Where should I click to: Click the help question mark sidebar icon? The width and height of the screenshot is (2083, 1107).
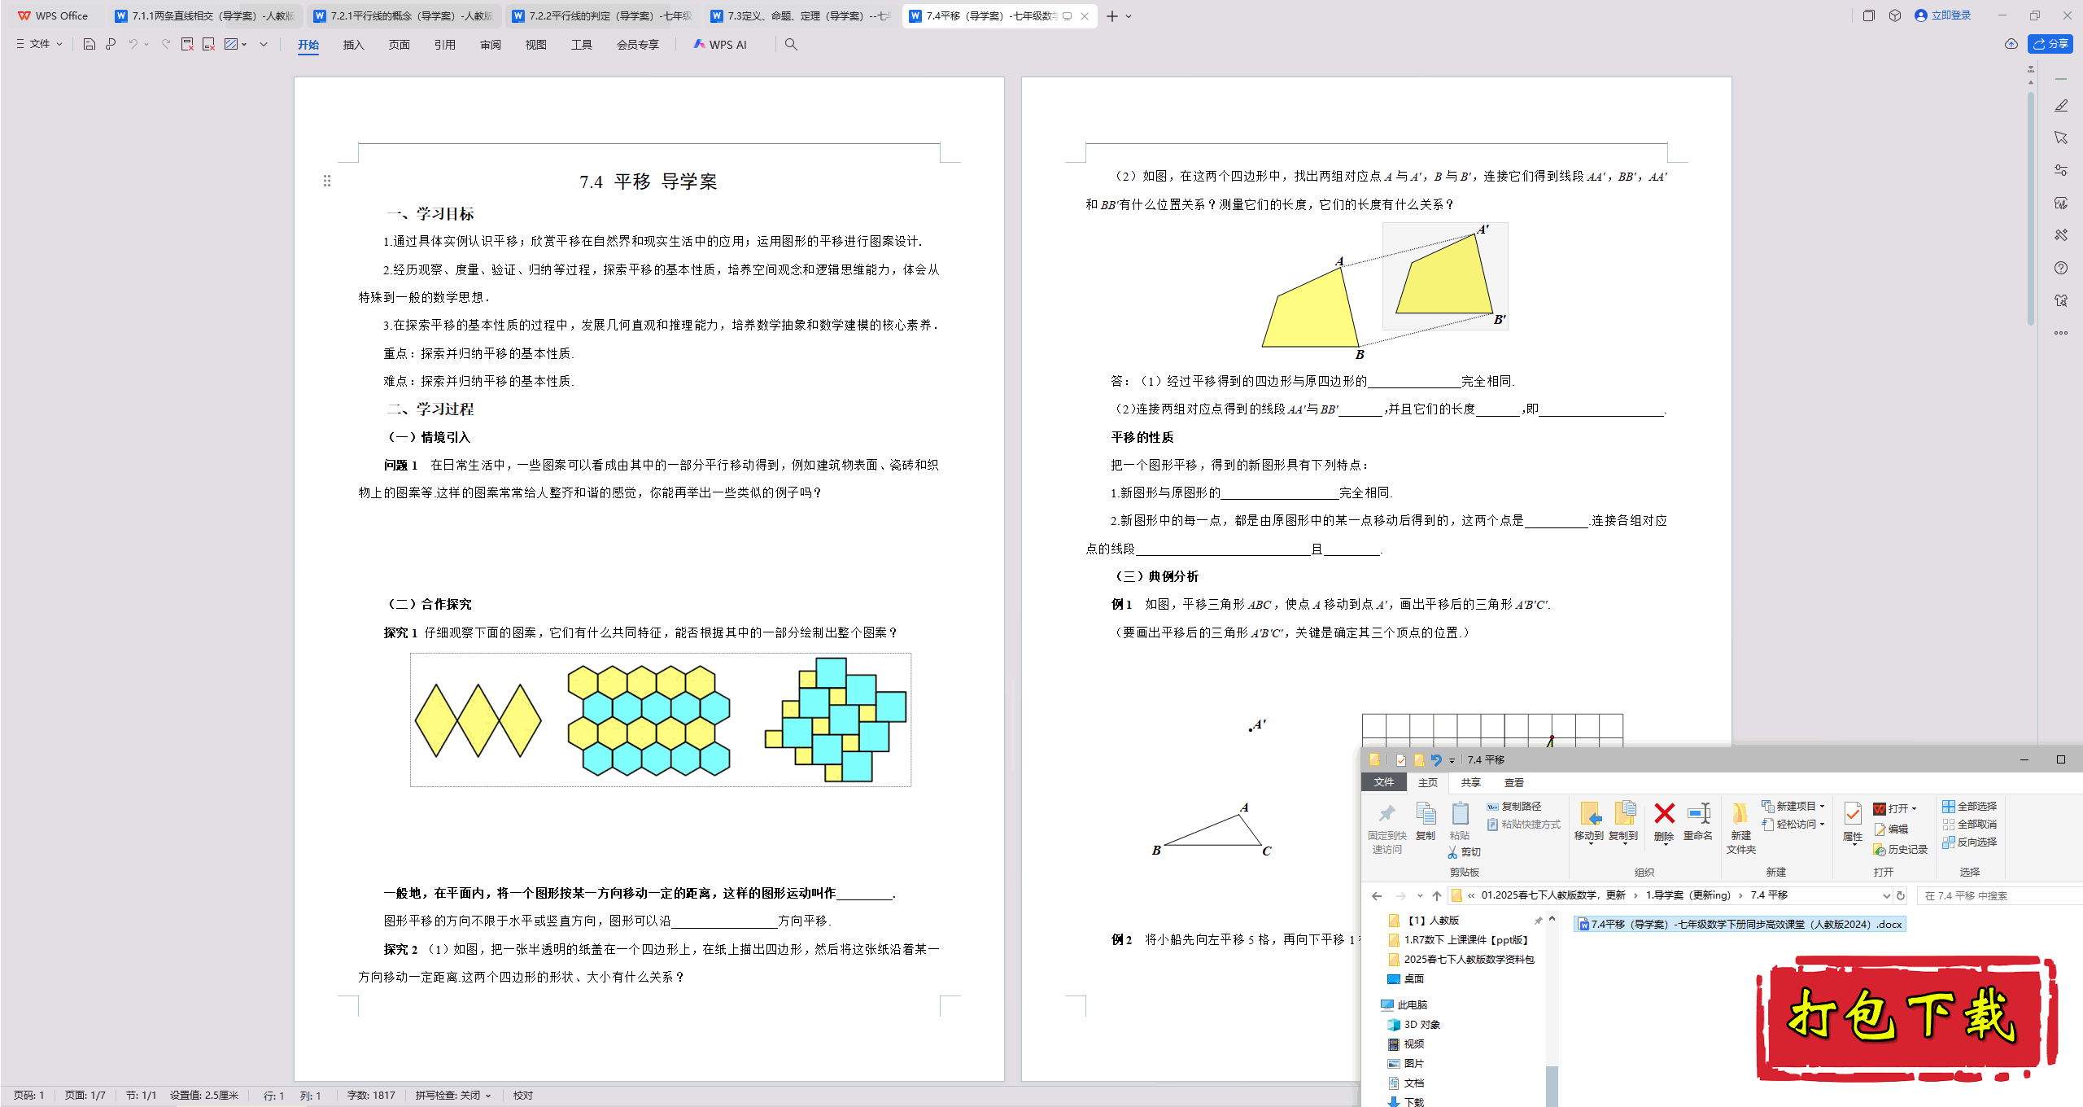[x=2061, y=268]
